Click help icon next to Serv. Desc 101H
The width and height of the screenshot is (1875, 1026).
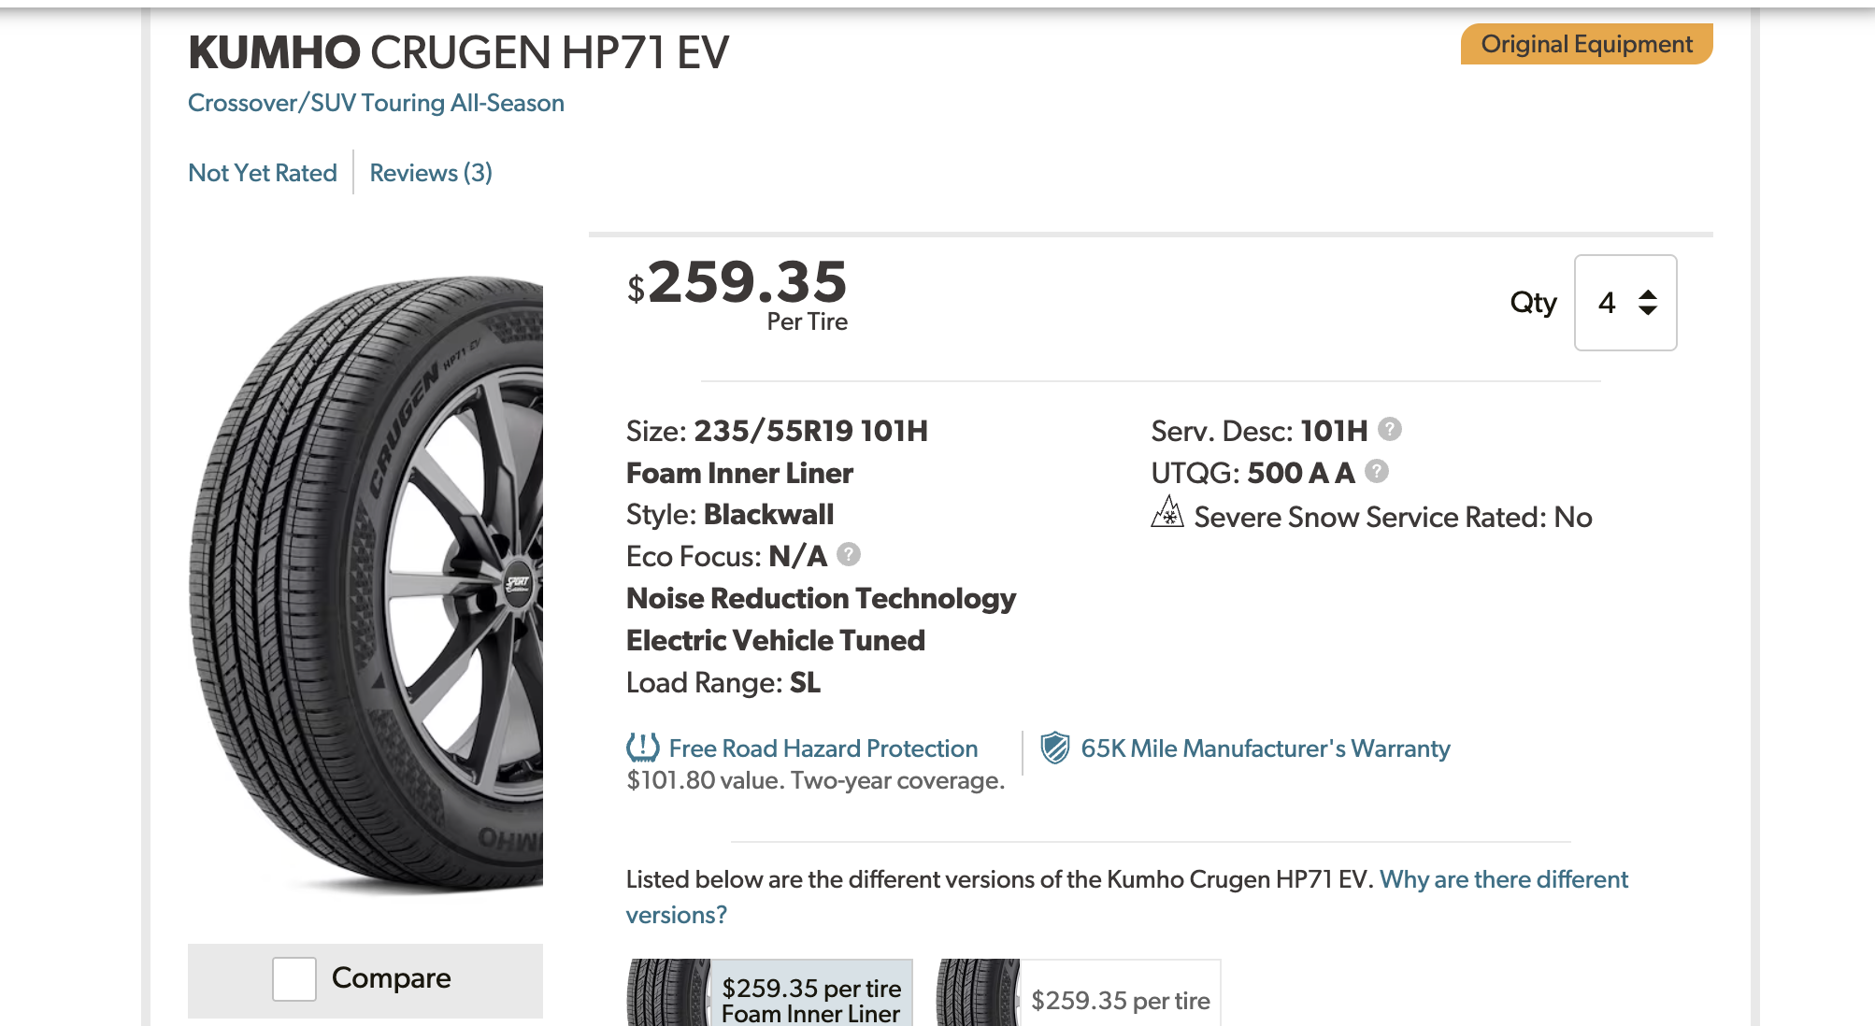click(1390, 429)
